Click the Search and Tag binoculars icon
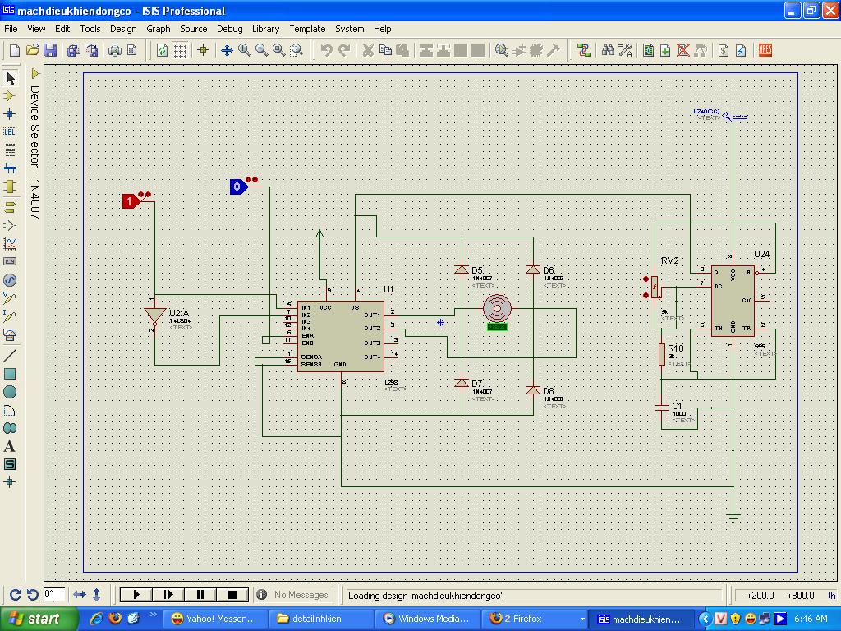 608,50
